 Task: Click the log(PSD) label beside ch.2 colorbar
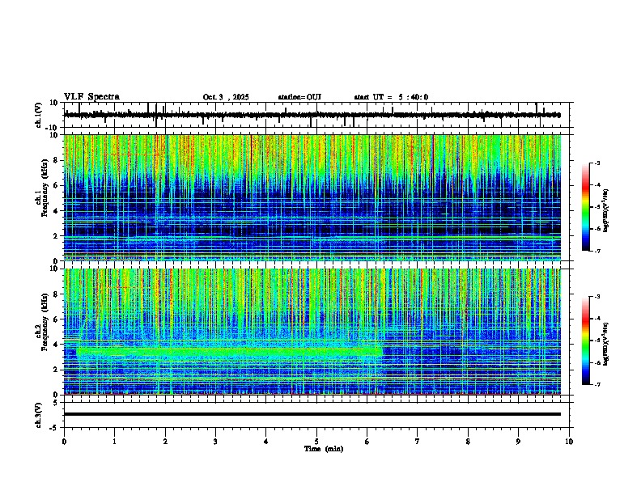[606, 344]
